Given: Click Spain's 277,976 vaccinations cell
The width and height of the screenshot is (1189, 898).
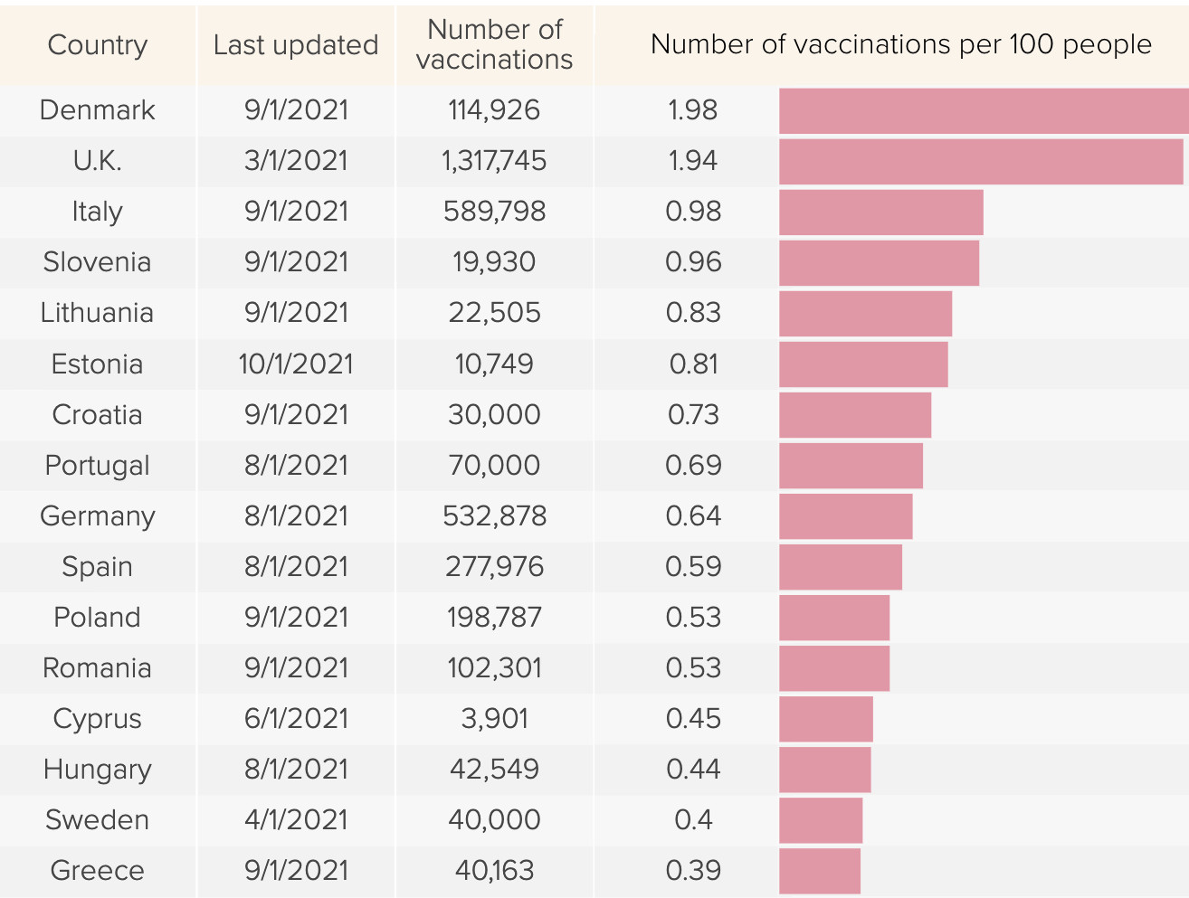Looking at the screenshot, I should coord(495,567).
